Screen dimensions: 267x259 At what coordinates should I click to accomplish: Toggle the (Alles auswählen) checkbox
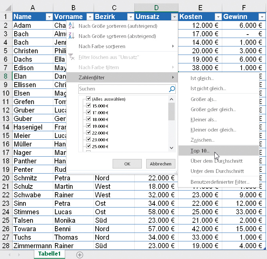pyautogui.click(x=89, y=99)
